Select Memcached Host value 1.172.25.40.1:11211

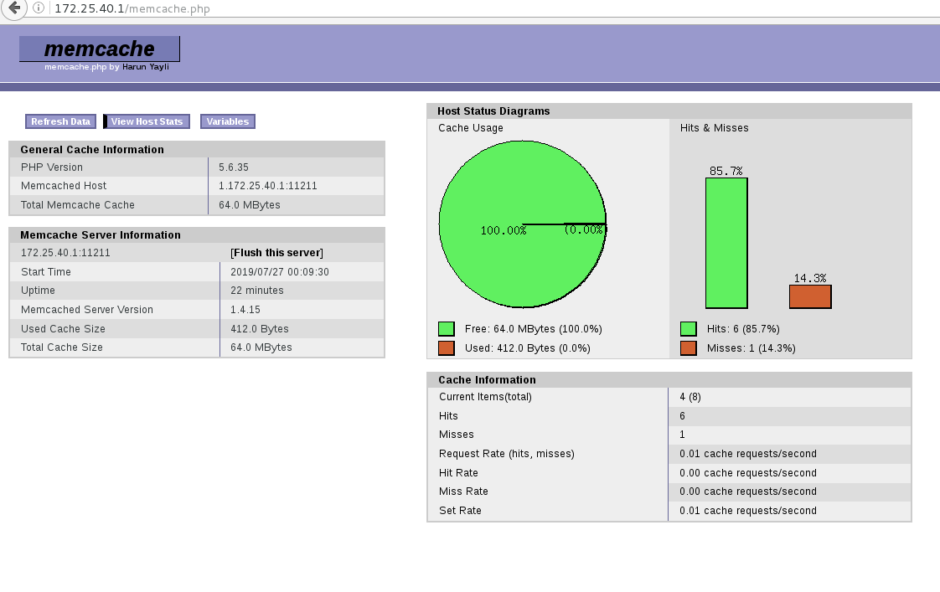pos(268,186)
